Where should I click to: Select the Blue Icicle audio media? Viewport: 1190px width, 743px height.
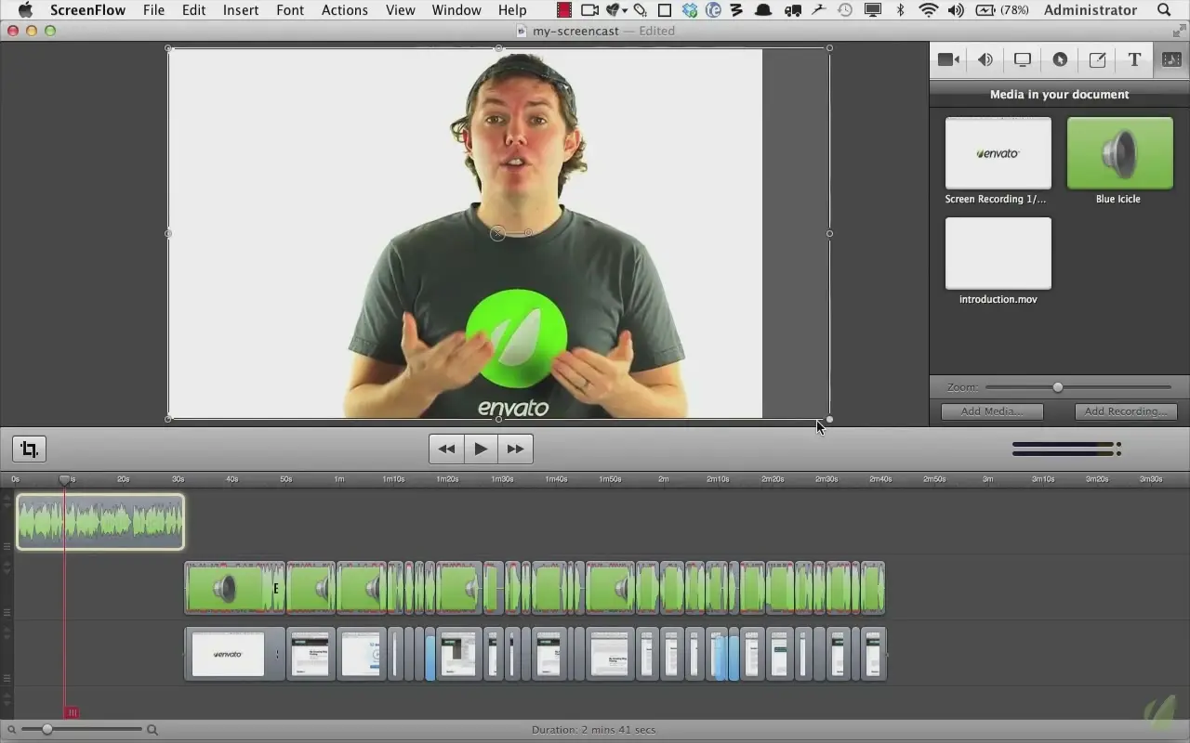(1119, 153)
